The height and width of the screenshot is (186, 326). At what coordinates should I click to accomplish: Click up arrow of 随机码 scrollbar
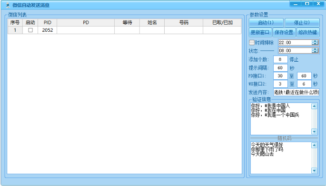click(x=314, y=145)
